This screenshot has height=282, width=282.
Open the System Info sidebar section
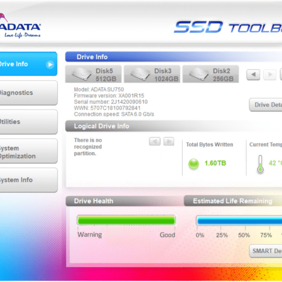coord(28,180)
